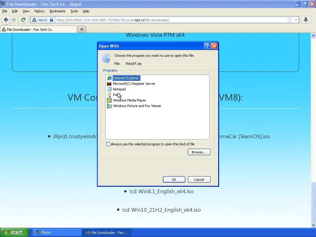The width and height of the screenshot is (316, 237).
Task: Open a new tab with plus button
Action: point(81,29)
